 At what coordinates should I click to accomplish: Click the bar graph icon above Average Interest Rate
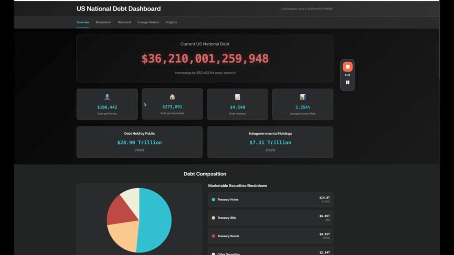(302, 97)
